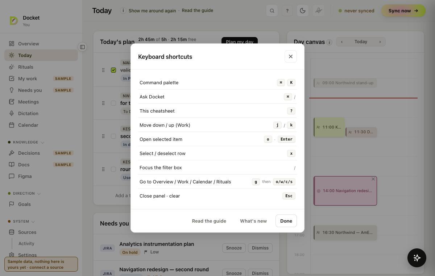Click Ask Docket shortcut row
This screenshot has width=435, height=276.
pos(217,97)
